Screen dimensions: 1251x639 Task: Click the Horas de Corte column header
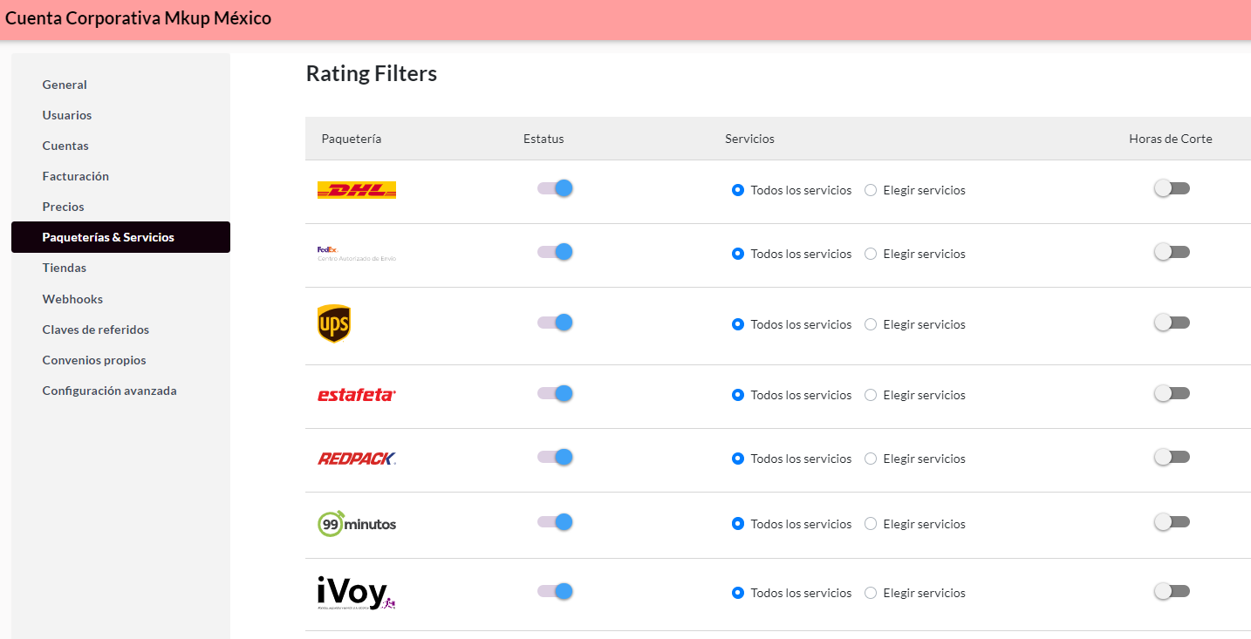coord(1171,139)
